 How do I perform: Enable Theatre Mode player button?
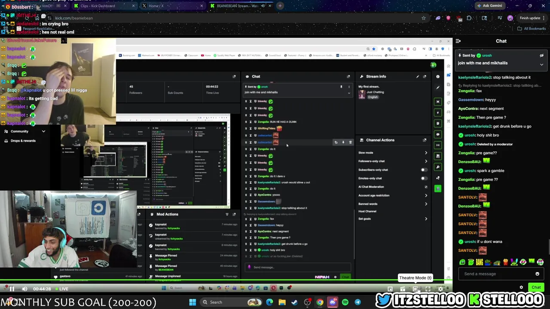(x=415, y=289)
